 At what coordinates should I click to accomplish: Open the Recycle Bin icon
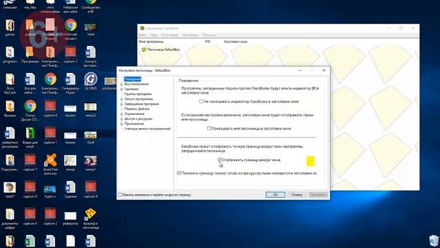coord(434,240)
